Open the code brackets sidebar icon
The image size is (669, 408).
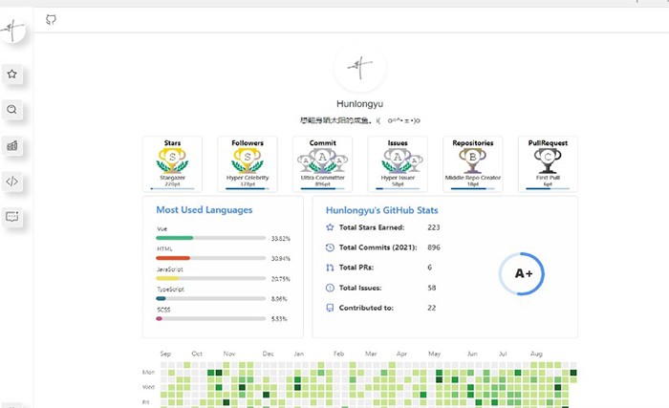coord(11,182)
